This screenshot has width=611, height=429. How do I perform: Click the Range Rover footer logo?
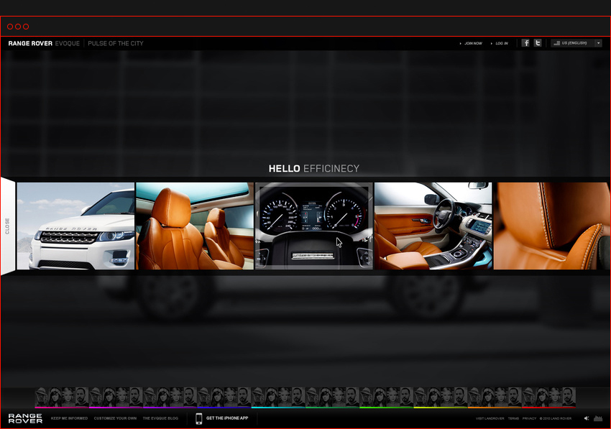pos(25,418)
